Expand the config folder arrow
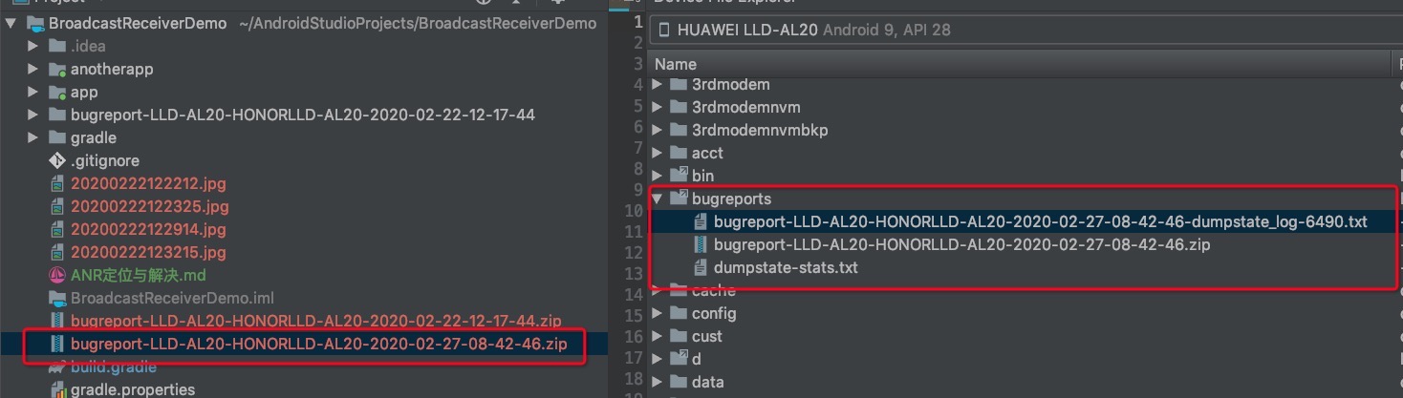Image resolution: width=1403 pixels, height=398 pixels. point(657,313)
